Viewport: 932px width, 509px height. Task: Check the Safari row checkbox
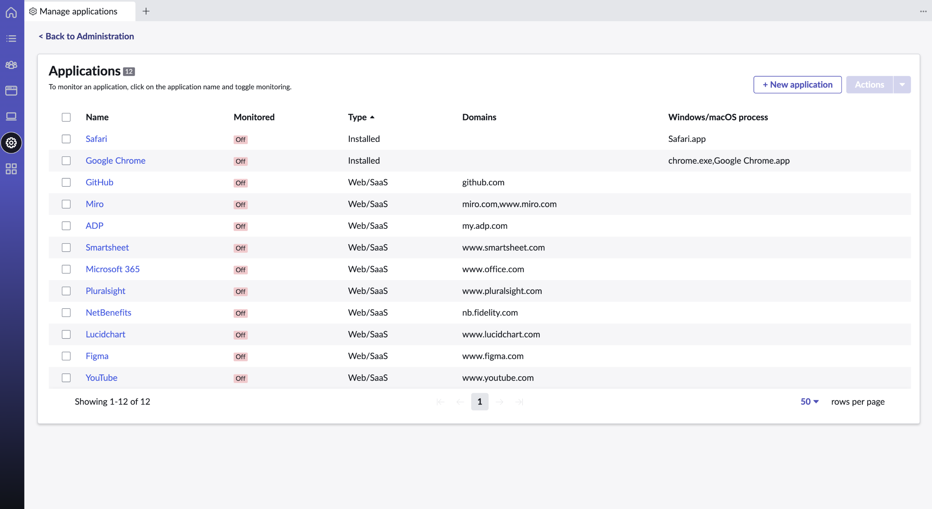[x=66, y=139]
